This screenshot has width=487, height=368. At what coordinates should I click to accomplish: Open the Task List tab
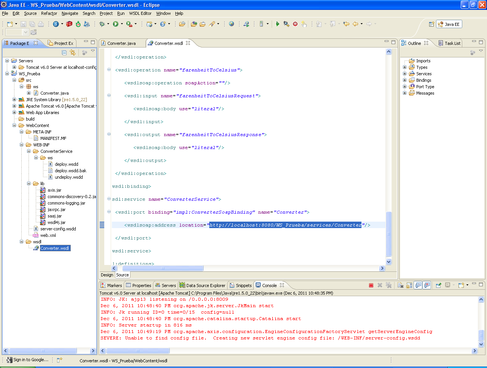(x=449, y=43)
